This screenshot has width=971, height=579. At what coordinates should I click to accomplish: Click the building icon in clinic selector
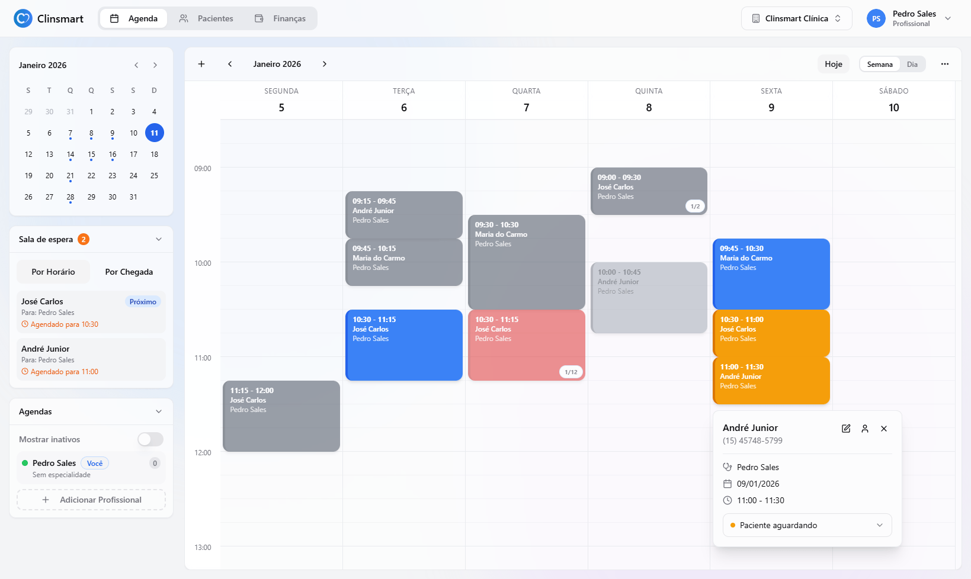(x=756, y=18)
